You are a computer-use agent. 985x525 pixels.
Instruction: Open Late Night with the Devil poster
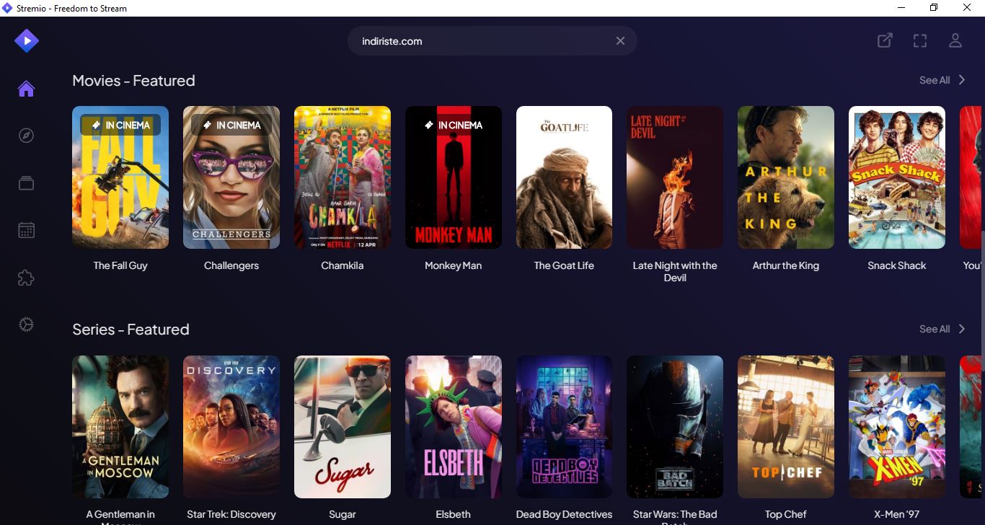coord(675,177)
